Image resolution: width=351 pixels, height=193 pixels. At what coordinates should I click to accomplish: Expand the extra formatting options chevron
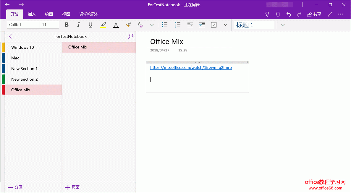(x=152, y=25)
